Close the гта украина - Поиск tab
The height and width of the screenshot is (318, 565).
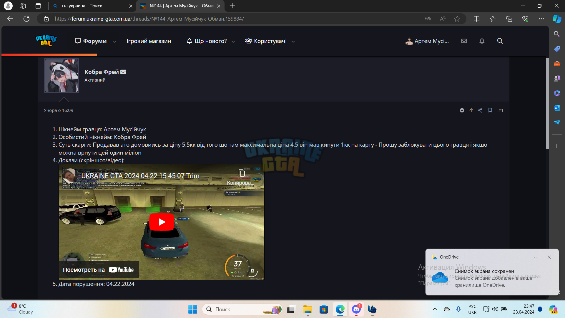click(x=131, y=6)
